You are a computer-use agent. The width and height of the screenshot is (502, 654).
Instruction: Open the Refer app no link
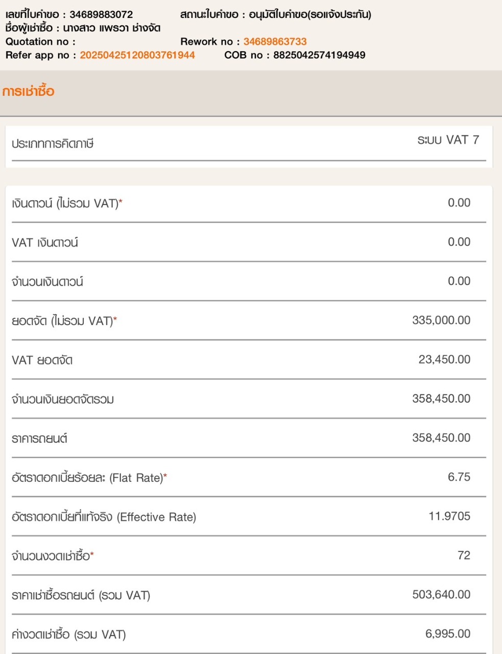[137, 55]
